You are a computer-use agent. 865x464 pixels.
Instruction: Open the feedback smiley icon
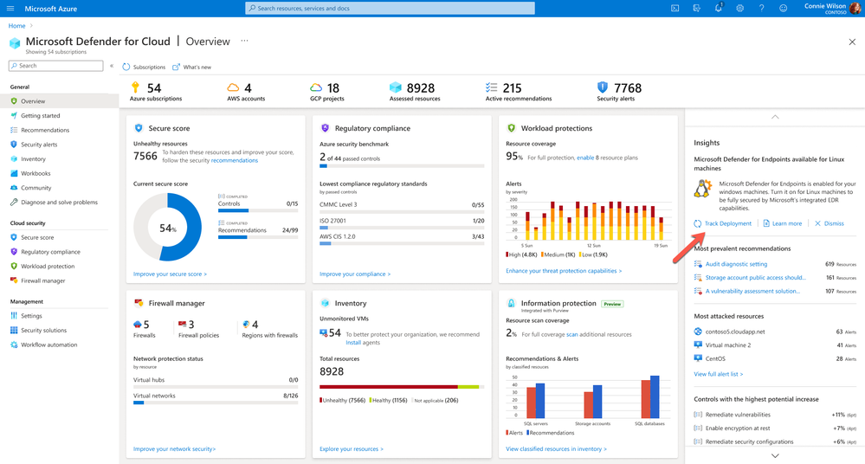783,9
